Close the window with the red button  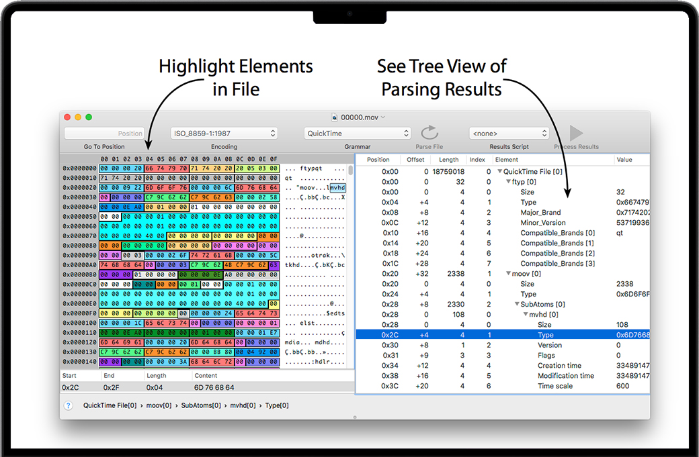[x=67, y=117]
